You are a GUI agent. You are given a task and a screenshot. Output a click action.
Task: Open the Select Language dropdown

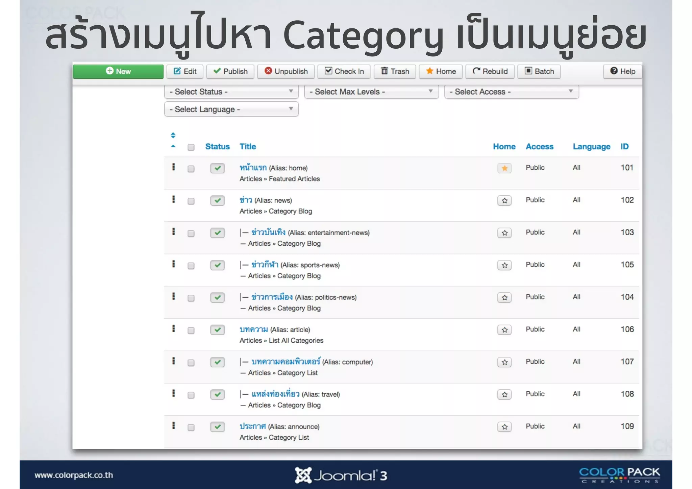pos(231,109)
